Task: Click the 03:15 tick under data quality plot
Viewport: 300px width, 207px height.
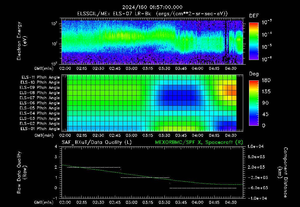Action: tap(148, 202)
